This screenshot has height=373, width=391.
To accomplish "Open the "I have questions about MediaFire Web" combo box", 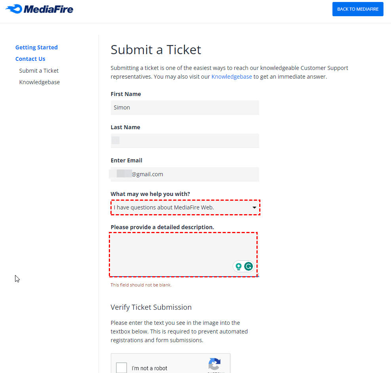I will click(182, 207).
